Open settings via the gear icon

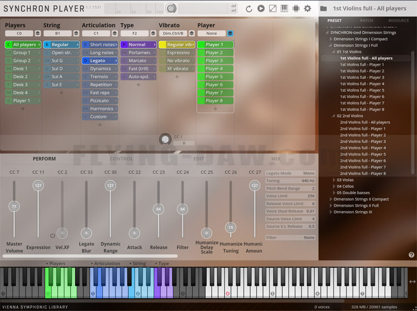307,8
